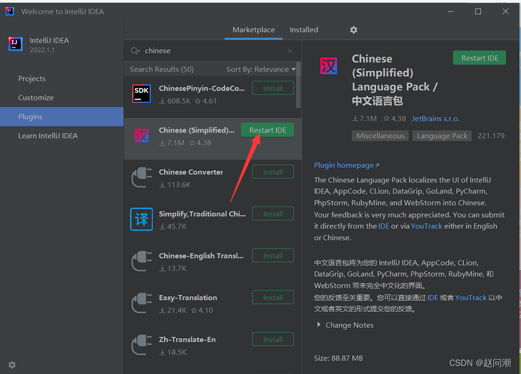Click the plugins settings gear icon
Viewport: 521px width, 374px height.
pos(353,30)
